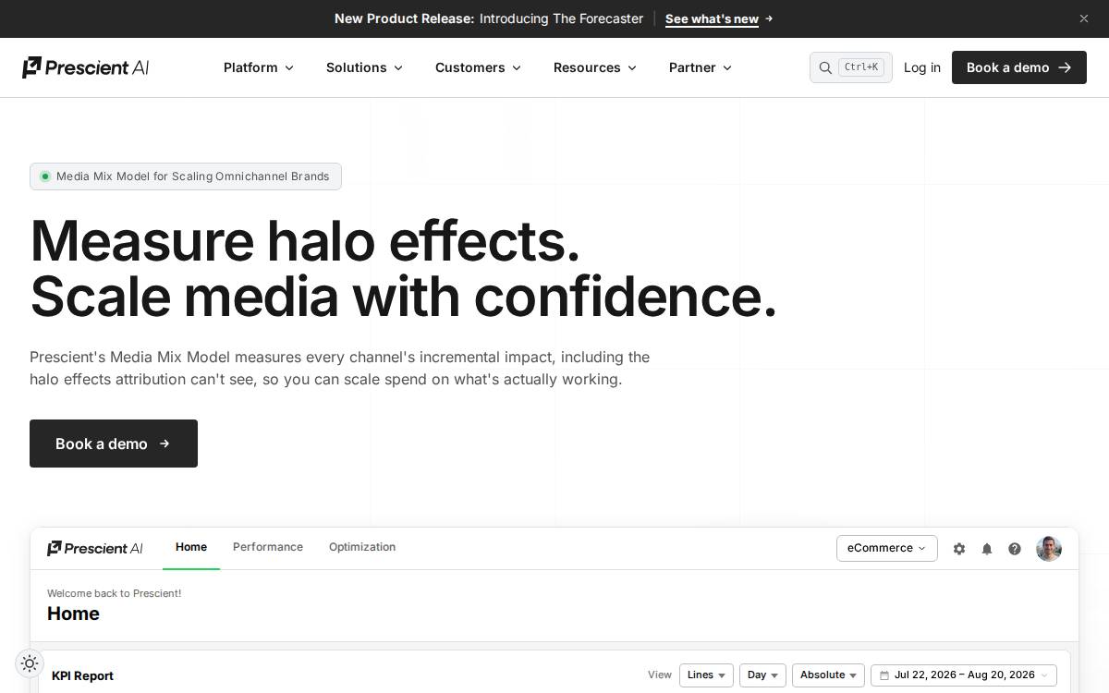Expand the Solutions navigation menu
This screenshot has width=1109, height=693.
click(x=364, y=67)
